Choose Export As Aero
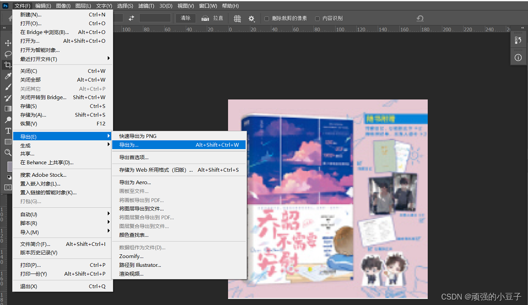 179,183
